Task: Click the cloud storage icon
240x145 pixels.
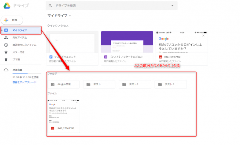Action: tap(6, 70)
